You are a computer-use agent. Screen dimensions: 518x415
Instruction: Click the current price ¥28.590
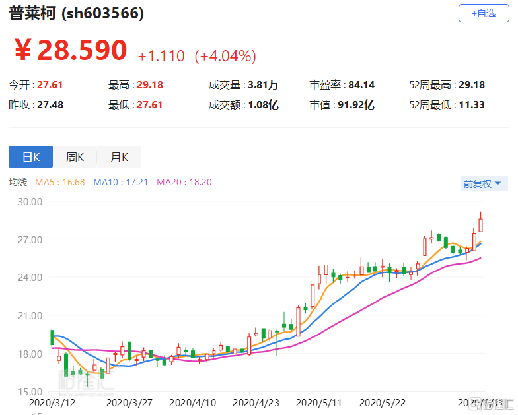click(71, 50)
